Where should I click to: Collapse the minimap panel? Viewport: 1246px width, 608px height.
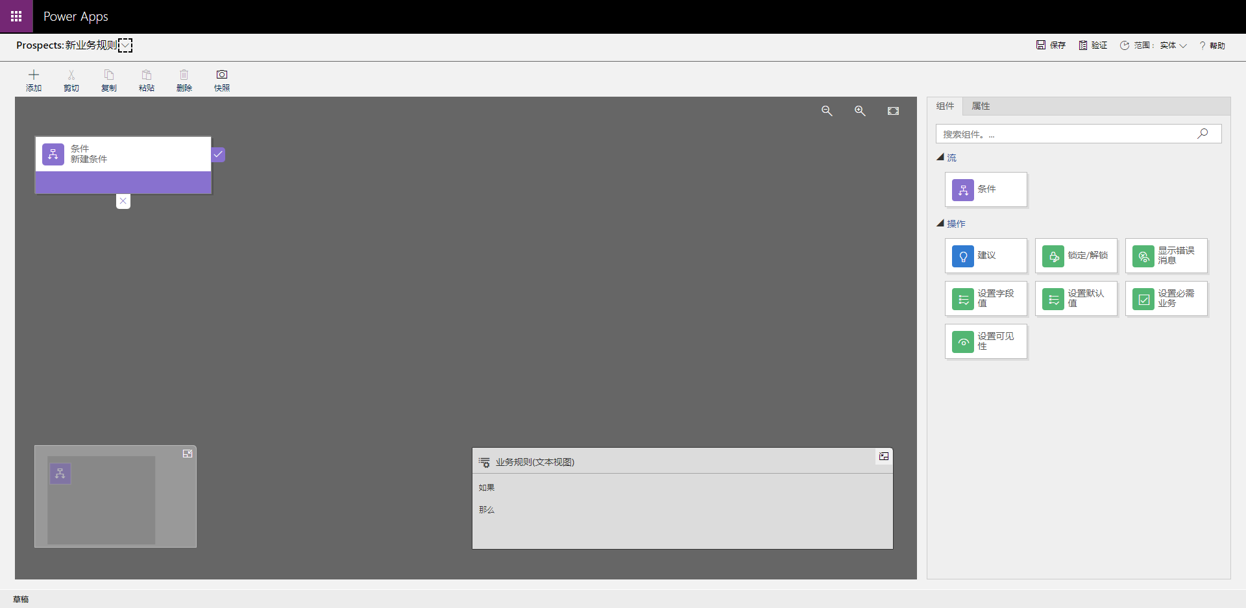188,454
